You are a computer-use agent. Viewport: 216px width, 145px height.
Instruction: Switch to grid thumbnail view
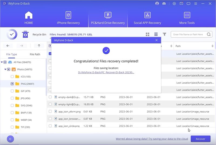pos(147,34)
